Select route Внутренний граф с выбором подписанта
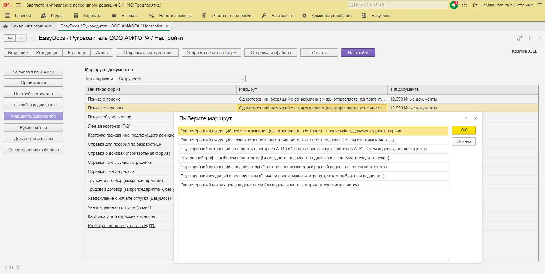 click(x=285, y=158)
